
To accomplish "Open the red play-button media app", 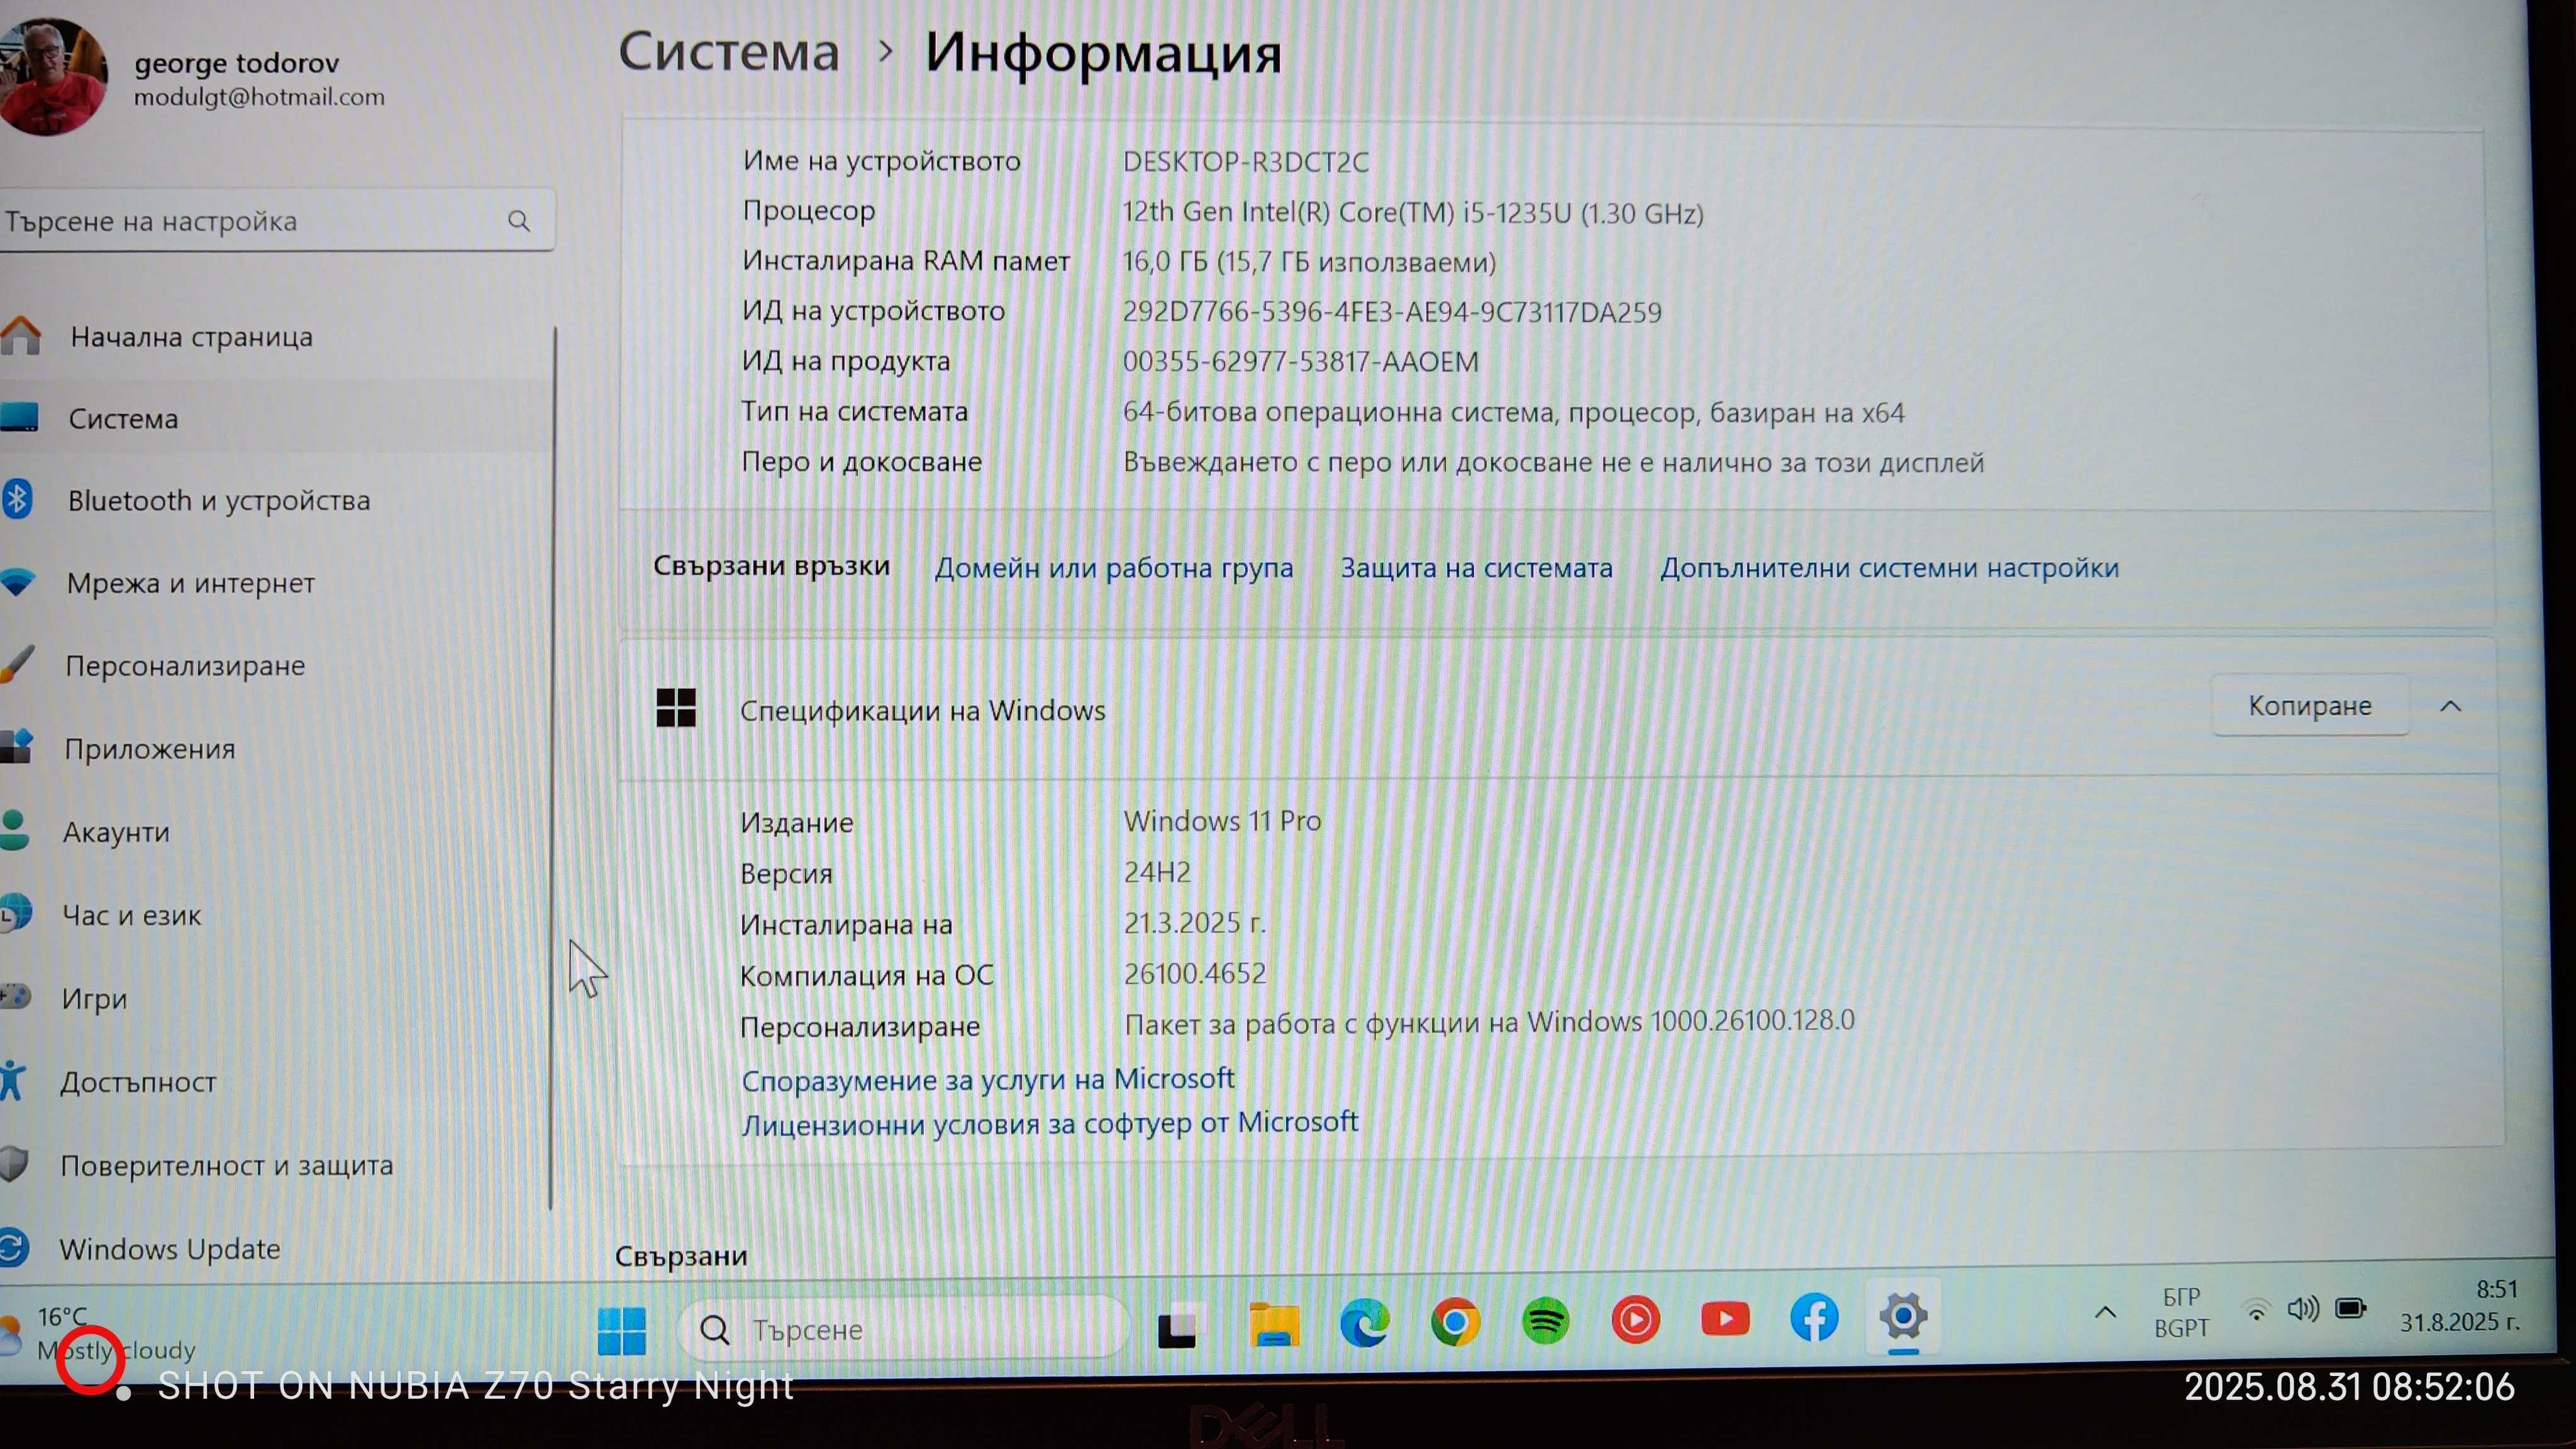I will [x=1635, y=1320].
